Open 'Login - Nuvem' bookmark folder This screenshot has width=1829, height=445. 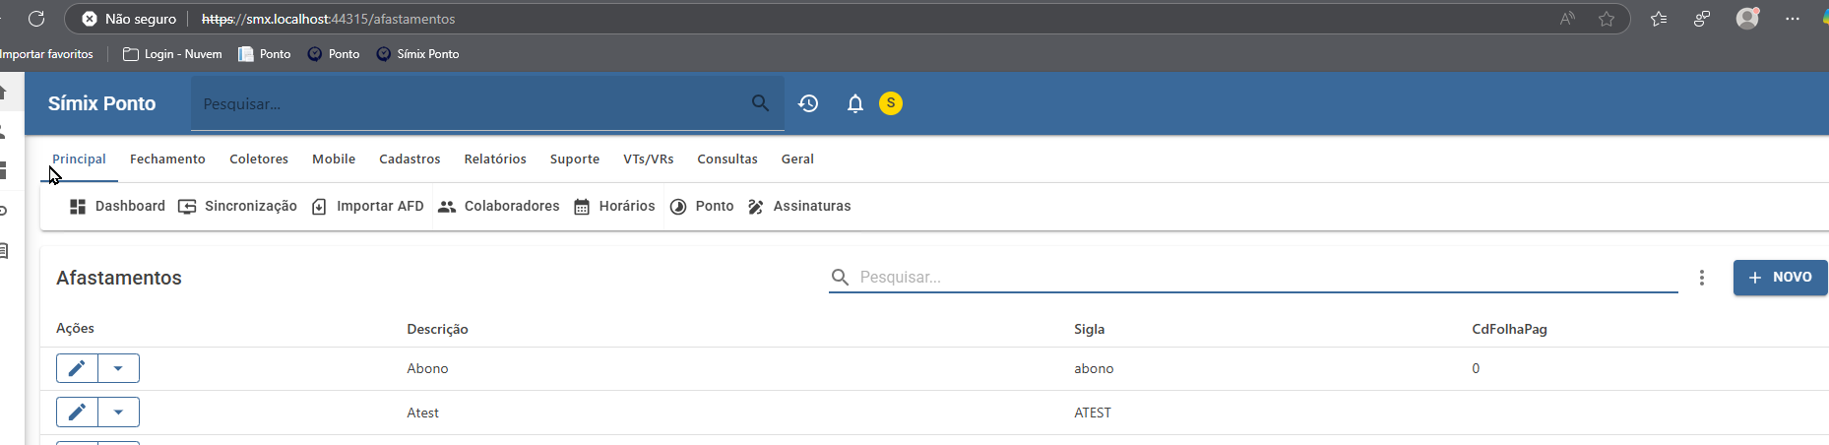pyautogui.click(x=172, y=54)
